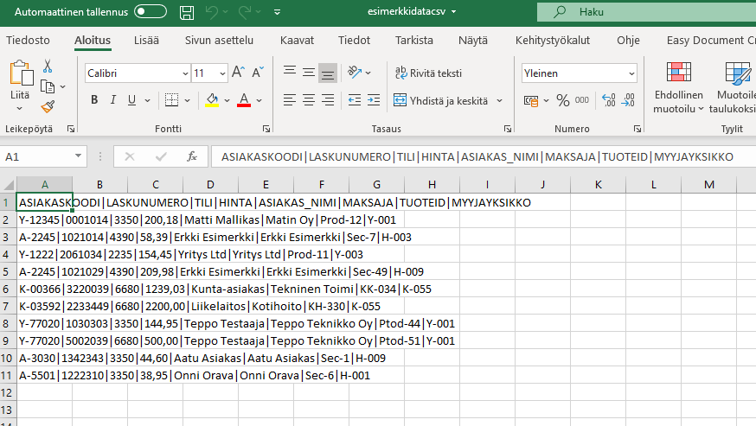Open the fill color dropdown arrow
756x426 pixels.
point(227,101)
